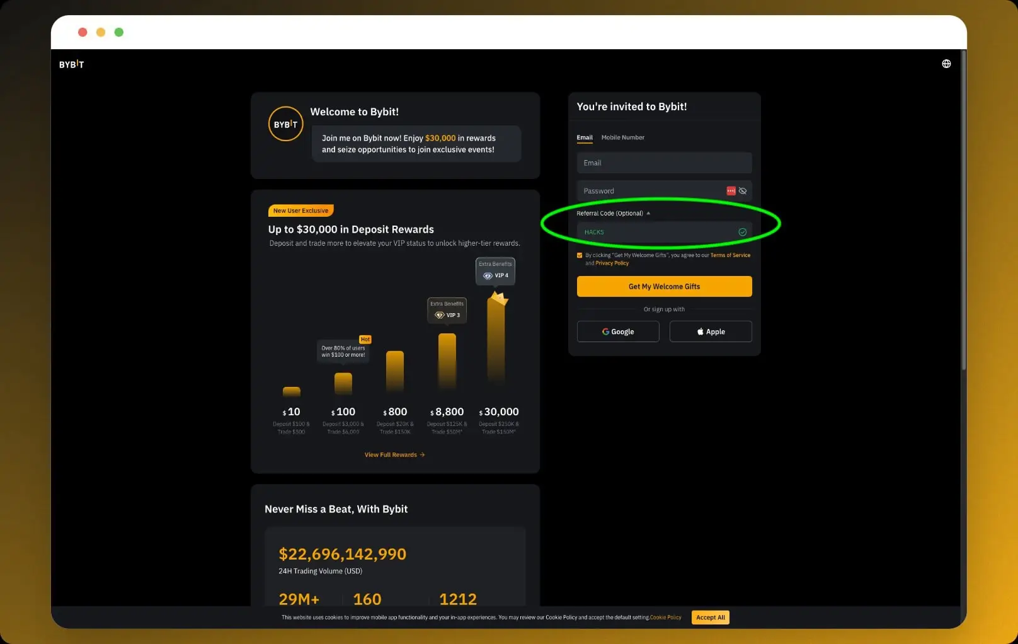
Task: Click the 'Never Miss a Beat, With Bybit' heading
Action: pyautogui.click(x=336, y=509)
